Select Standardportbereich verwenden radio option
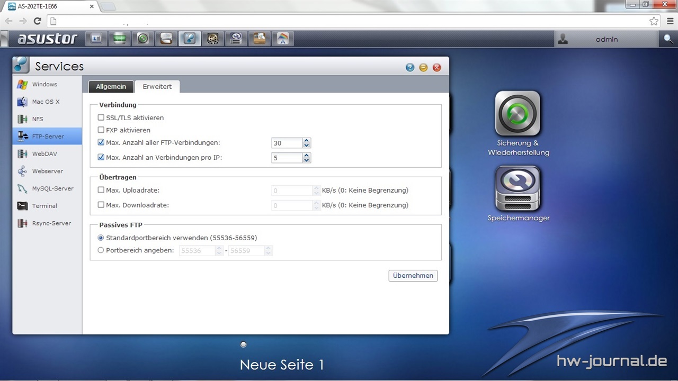Viewport: 678px width, 381px height. tap(101, 238)
